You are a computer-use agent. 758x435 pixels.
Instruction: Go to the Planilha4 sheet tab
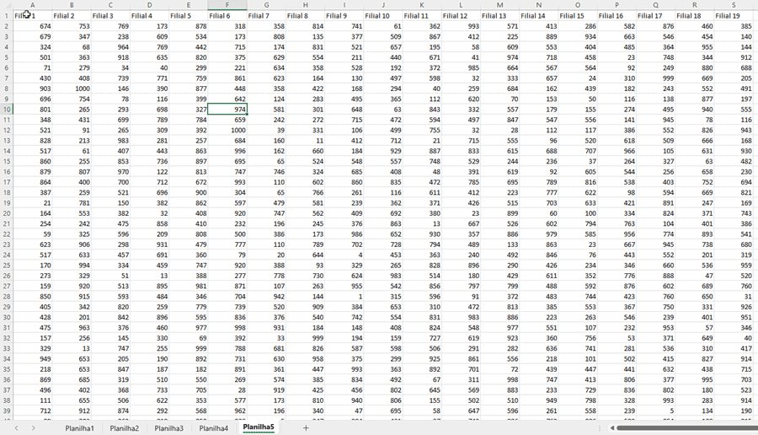click(x=213, y=427)
